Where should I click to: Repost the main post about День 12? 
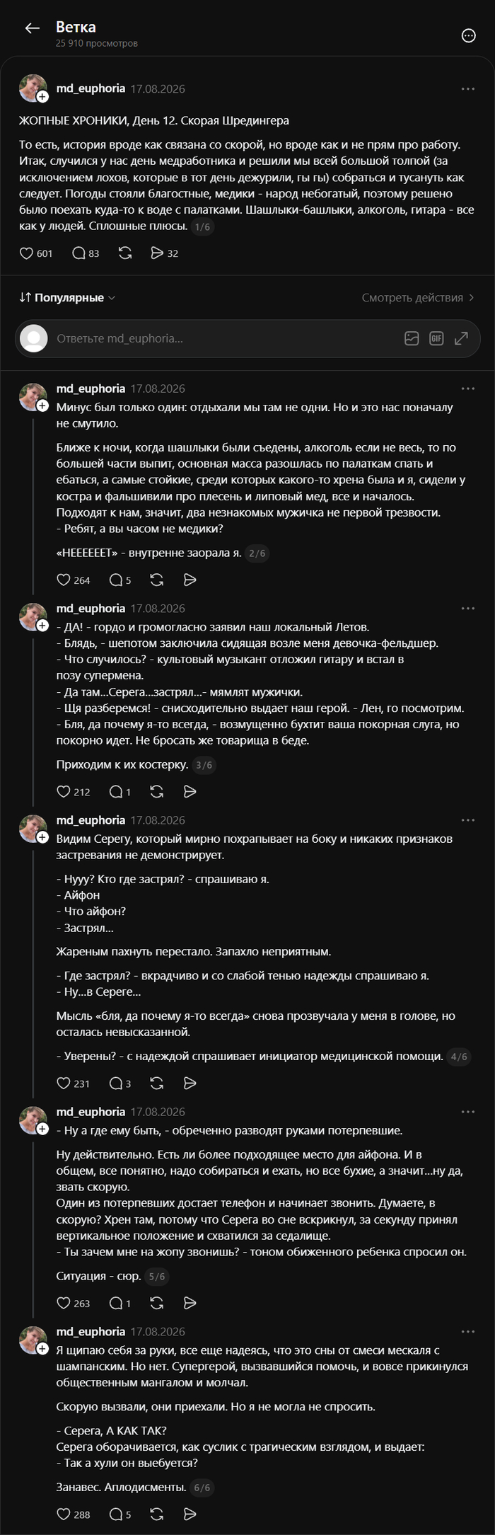tap(125, 253)
